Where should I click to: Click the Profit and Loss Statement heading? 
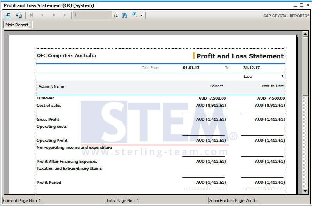pyautogui.click(x=240, y=56)
